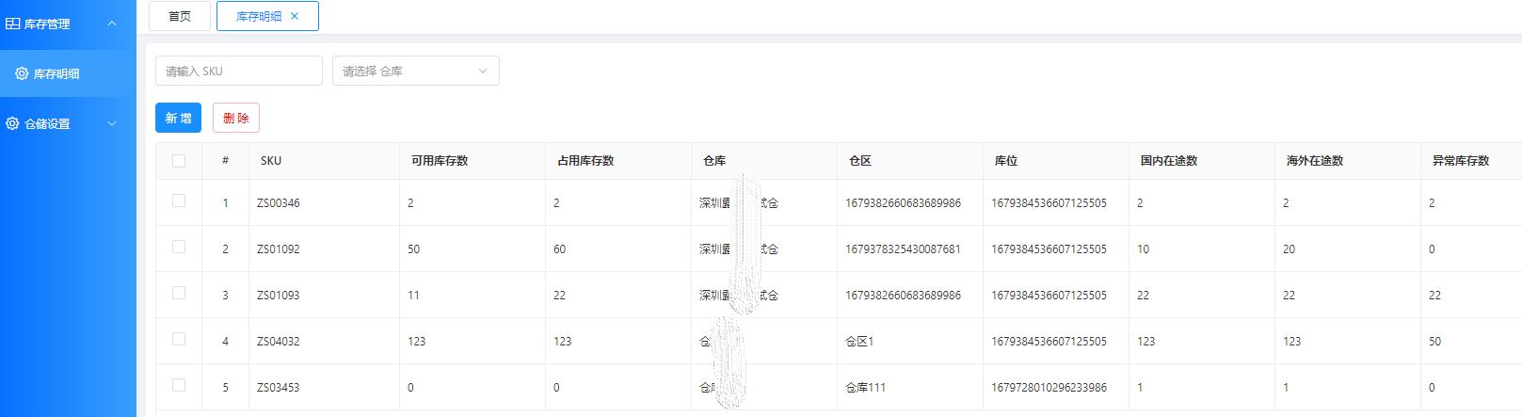Check the row checkbox for ZS01092

179,247
